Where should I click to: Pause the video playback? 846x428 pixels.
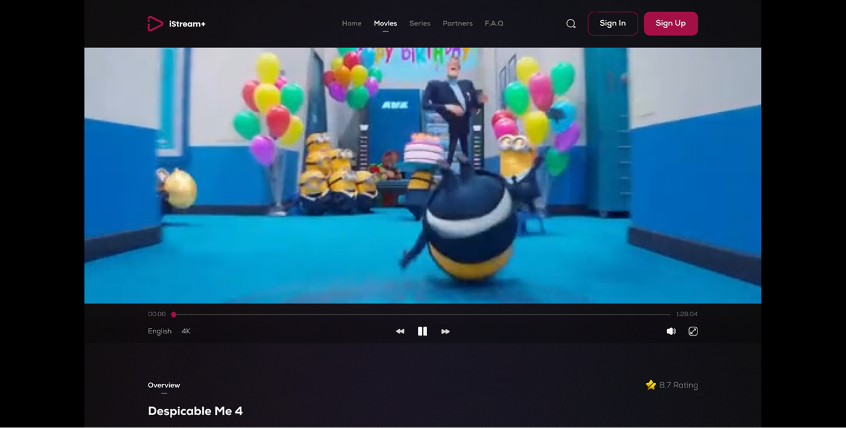point(422,332)
